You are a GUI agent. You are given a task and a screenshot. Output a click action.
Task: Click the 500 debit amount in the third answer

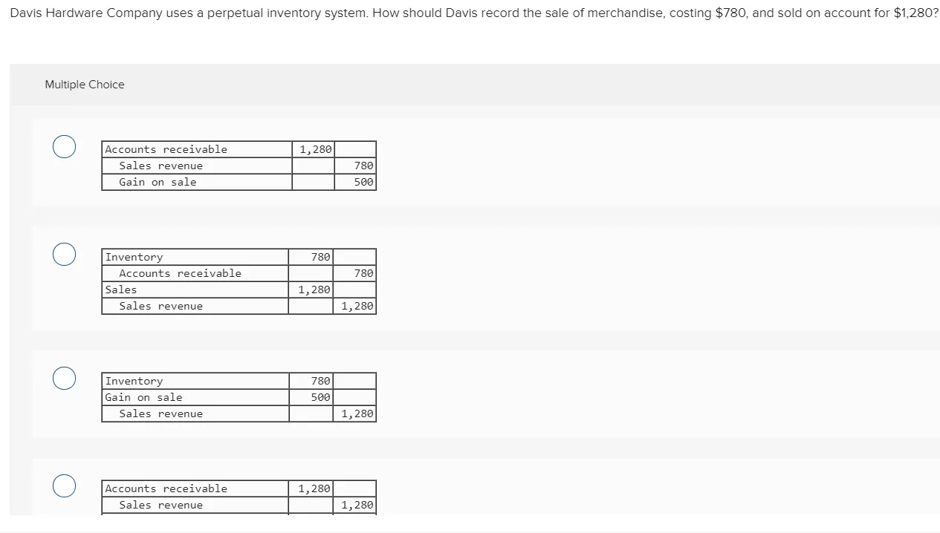pyautogui.click(x=311, y=397)
